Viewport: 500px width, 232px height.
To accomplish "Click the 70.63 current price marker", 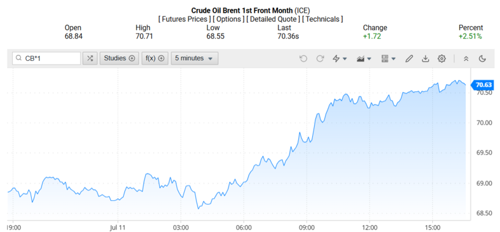I will click(482, 85).
